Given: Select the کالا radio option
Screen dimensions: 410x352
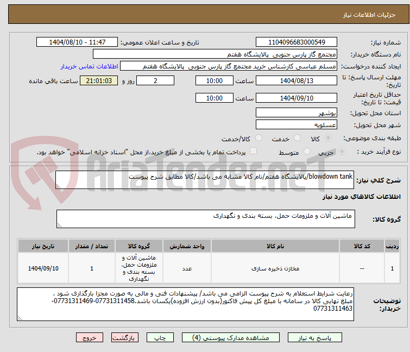Looking at the screenshot, I should 327,139.
